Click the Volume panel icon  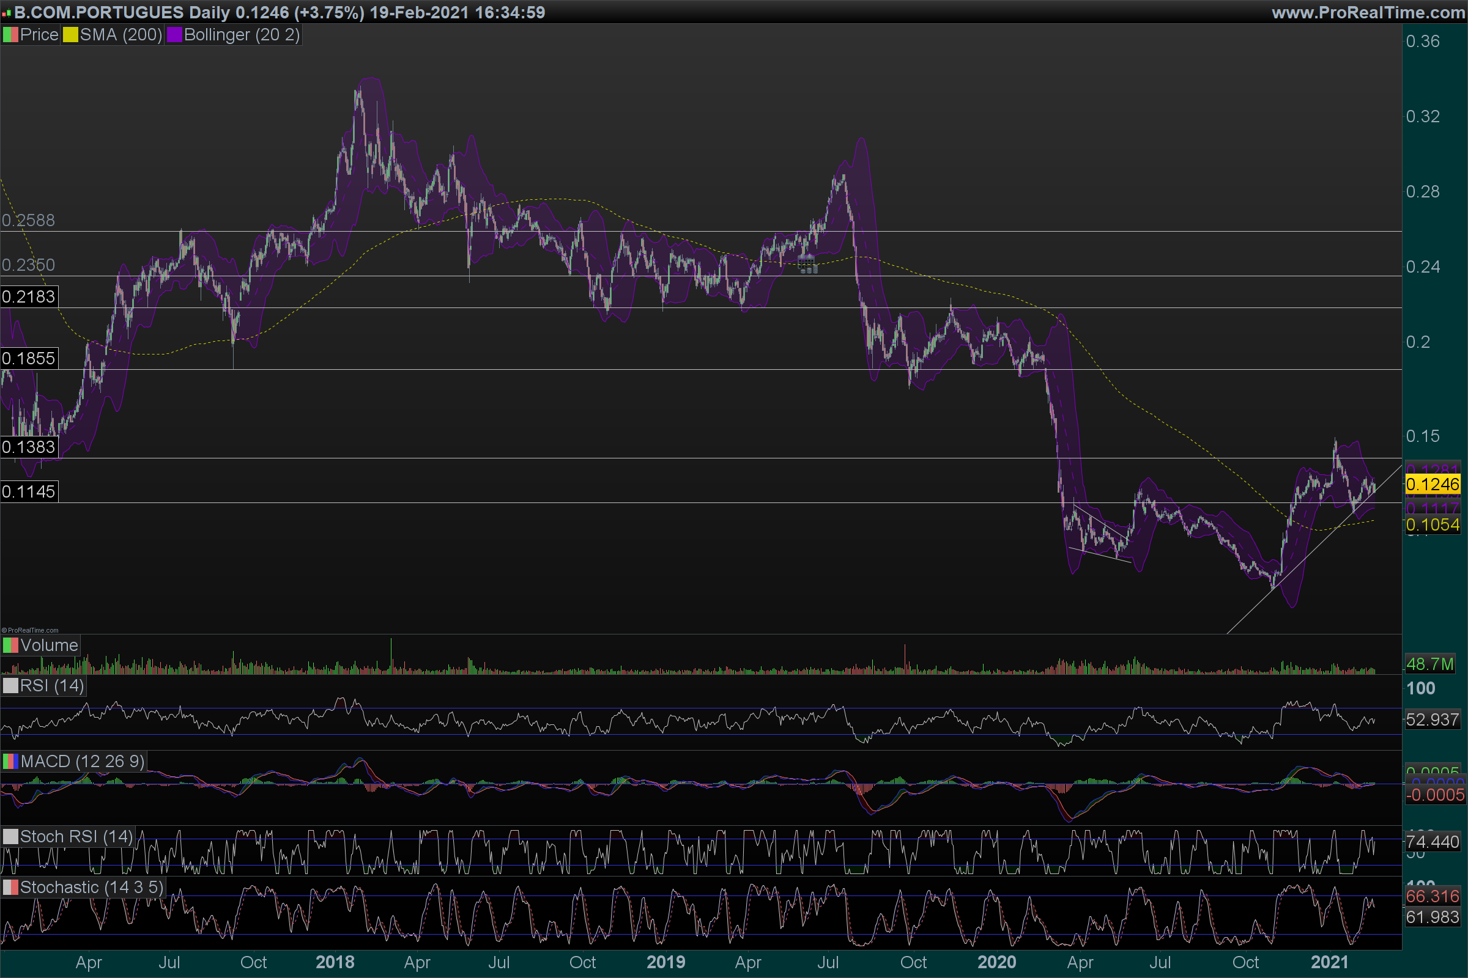pyautogui.click(x=10, y=645)
